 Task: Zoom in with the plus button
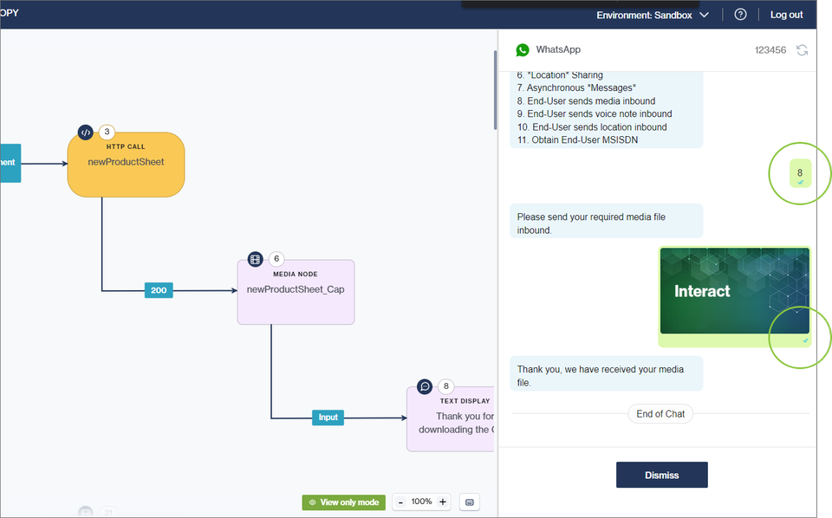[443, 502]
